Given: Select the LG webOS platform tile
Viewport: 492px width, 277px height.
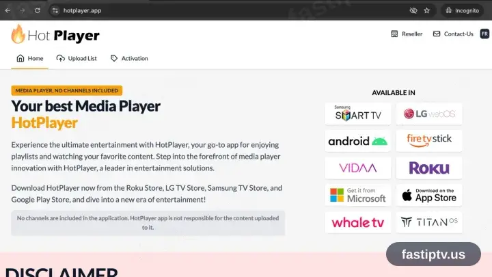Looking at the screenshot, I should (429, 114).
